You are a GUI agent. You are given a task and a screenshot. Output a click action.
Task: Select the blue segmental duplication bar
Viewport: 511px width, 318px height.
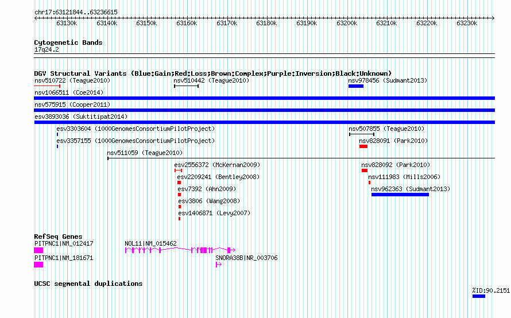tap(479, 296)
